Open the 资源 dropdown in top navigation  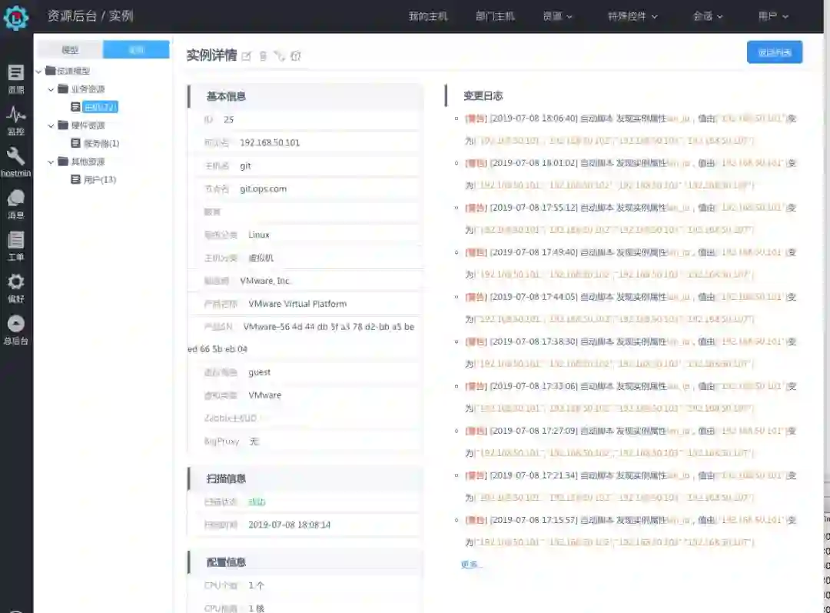coord(557,16)
